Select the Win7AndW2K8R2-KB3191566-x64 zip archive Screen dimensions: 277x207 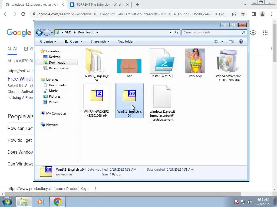[96, 101]
